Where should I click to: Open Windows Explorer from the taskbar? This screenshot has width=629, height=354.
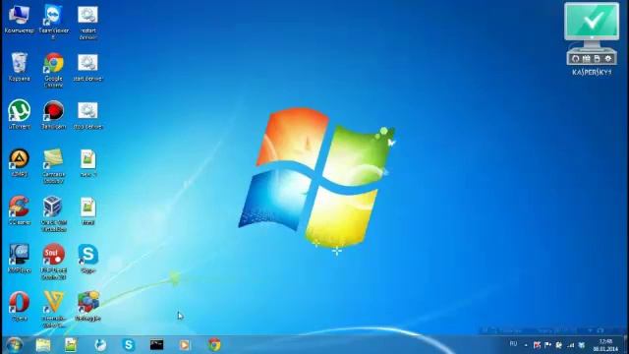[x=43, y=345]
